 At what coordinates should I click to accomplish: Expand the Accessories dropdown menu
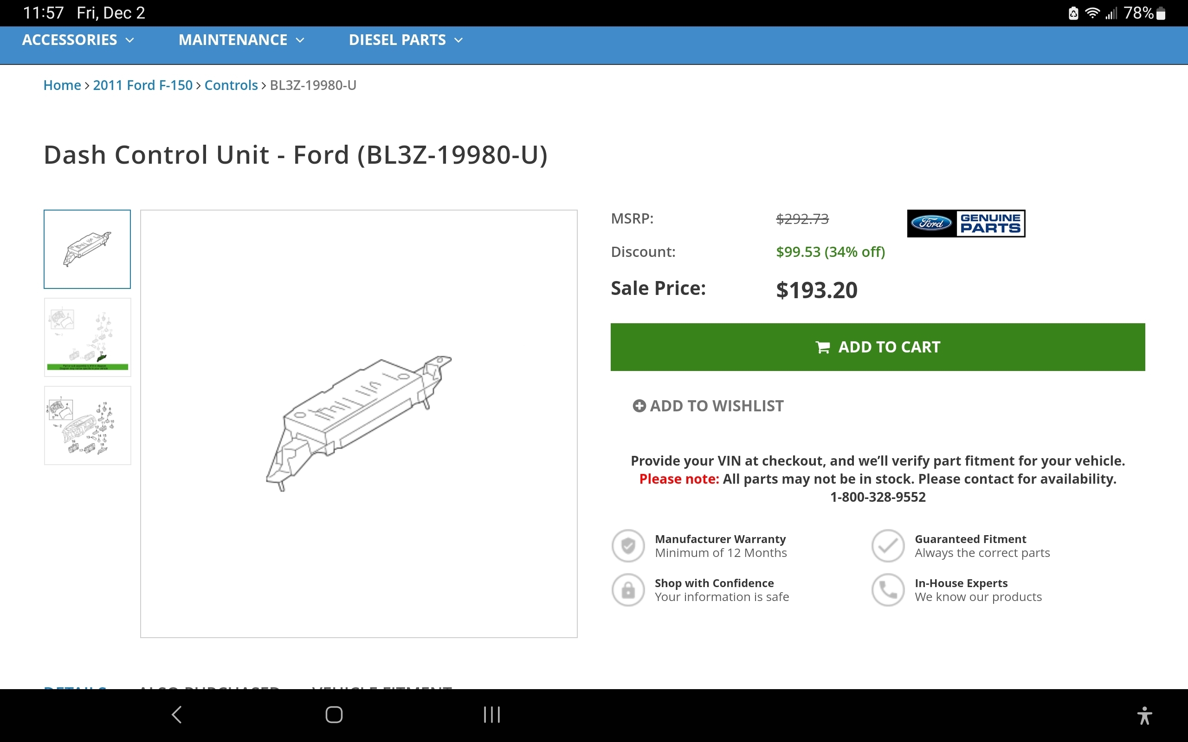(78, 40)
